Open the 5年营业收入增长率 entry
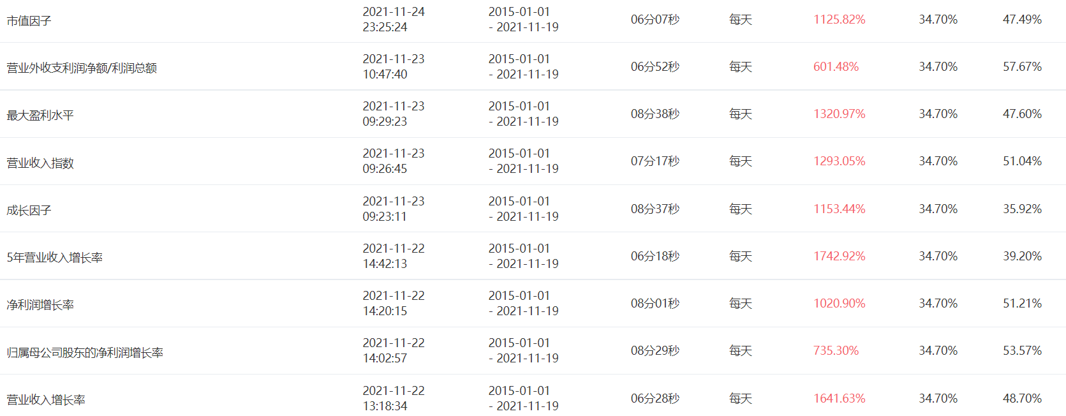 point(55,258)
